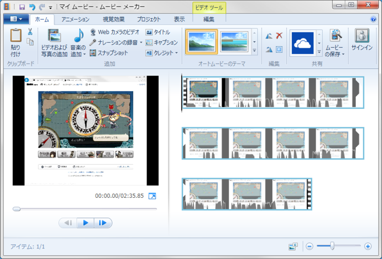Click the Paste (貼り付け) clipboard icon

[16, 35]
